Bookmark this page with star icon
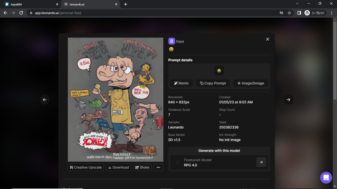The height and width of the screenshot is (189, 337). 289,13
